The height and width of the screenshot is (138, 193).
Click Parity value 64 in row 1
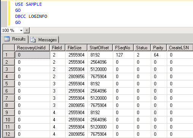point(159,55)
